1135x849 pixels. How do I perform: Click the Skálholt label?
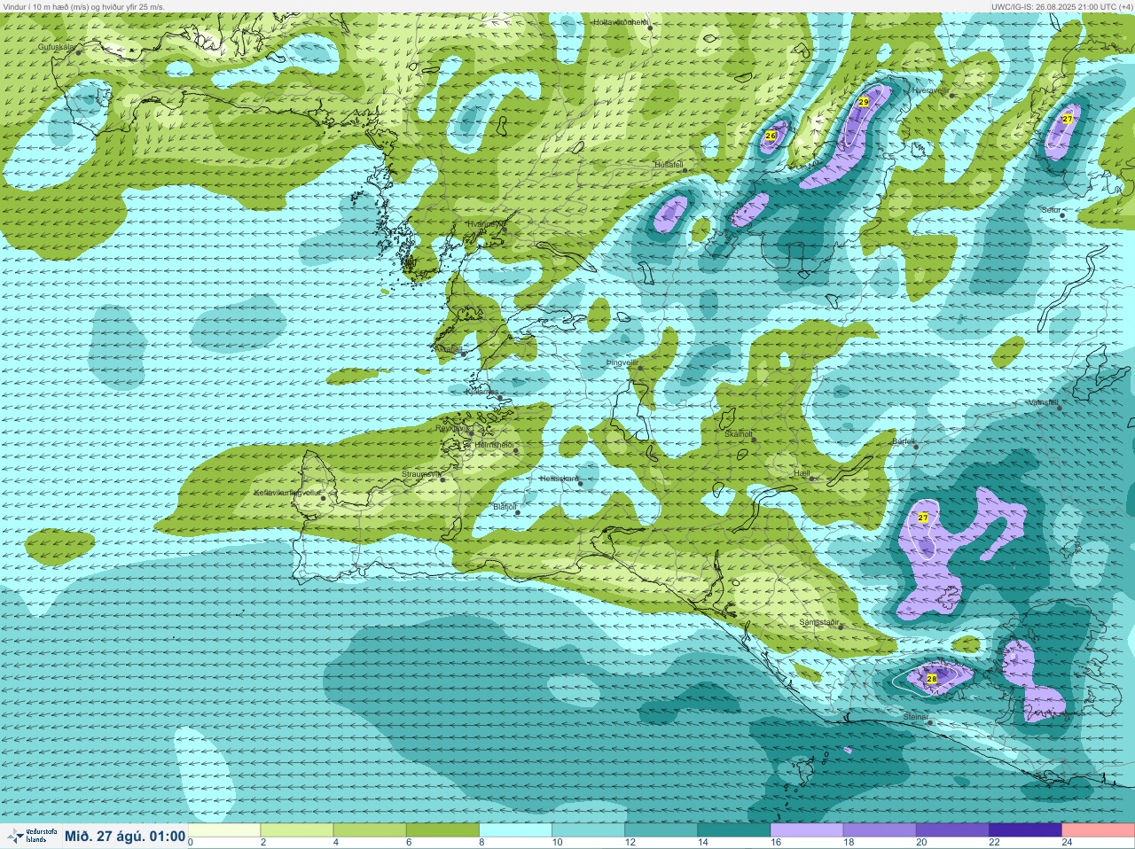pyautogui.click(x=738, y=434)
